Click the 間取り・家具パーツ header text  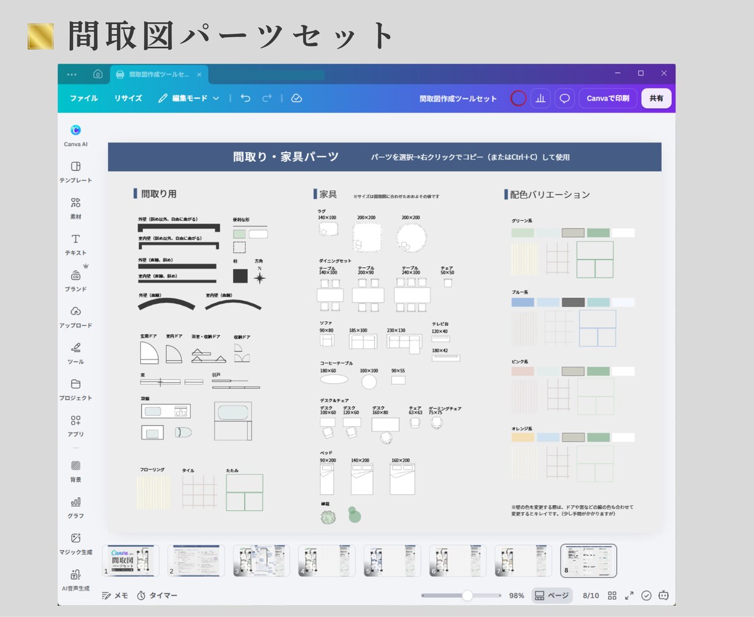286,157
